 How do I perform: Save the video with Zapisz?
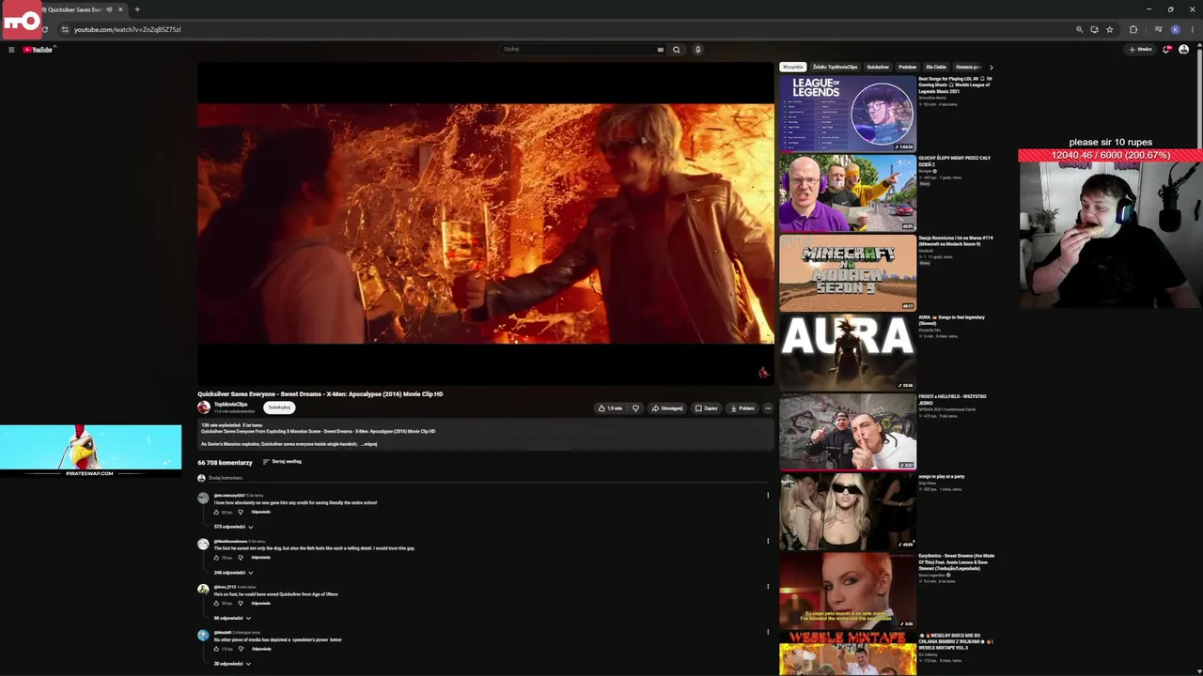coord(707,408)
